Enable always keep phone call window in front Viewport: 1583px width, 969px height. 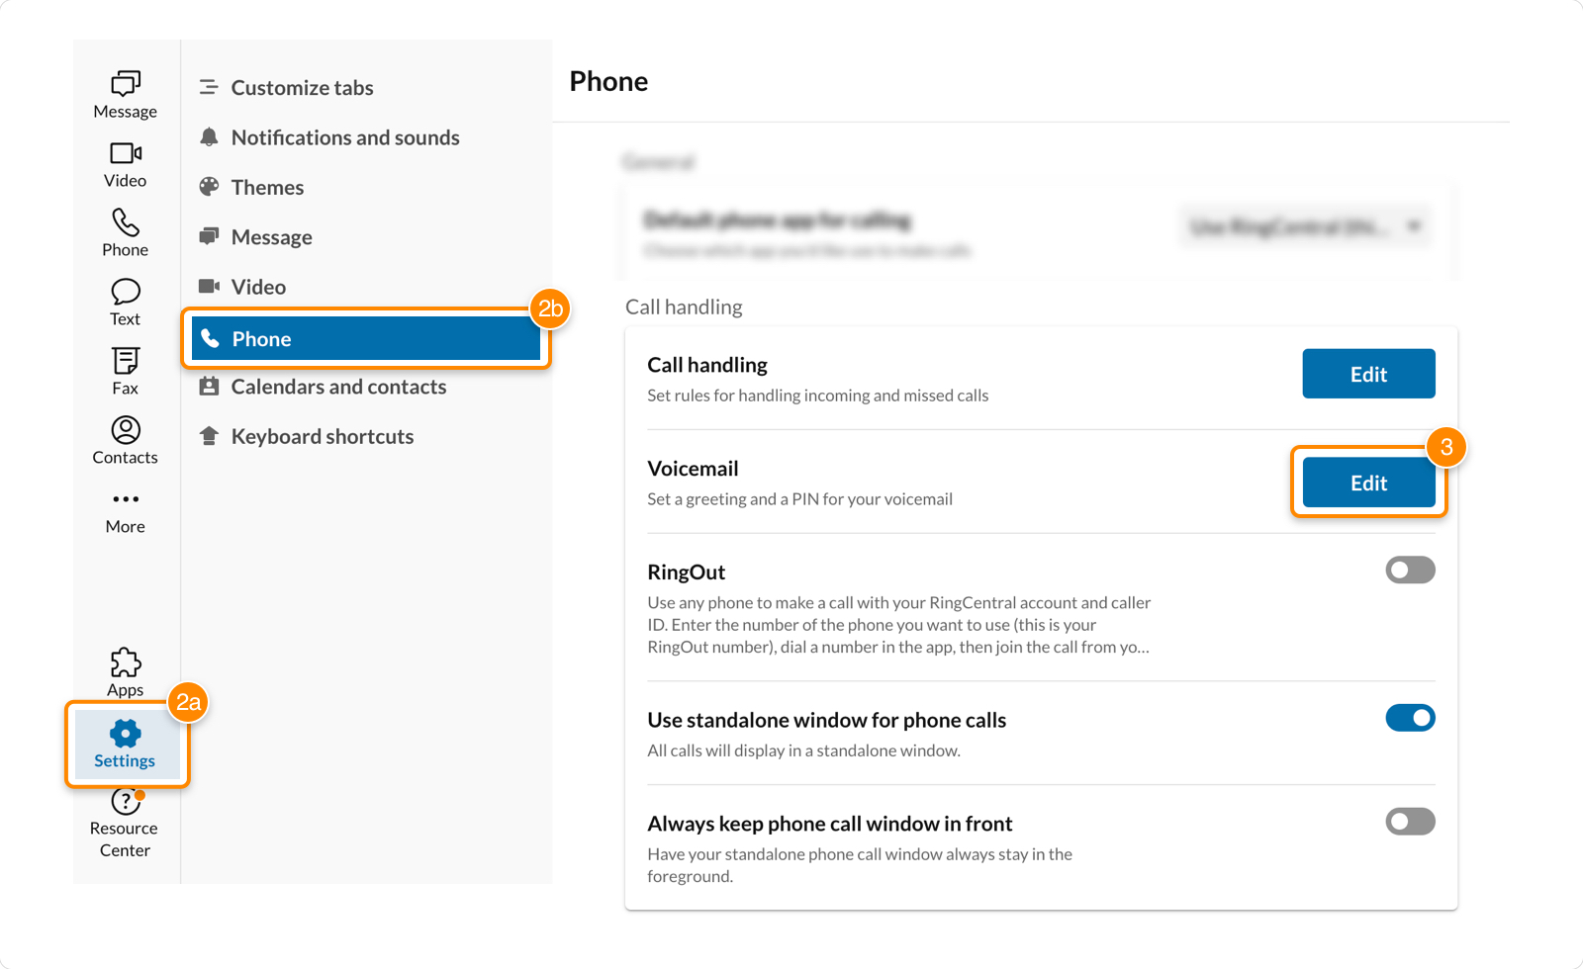(1411, 822)
